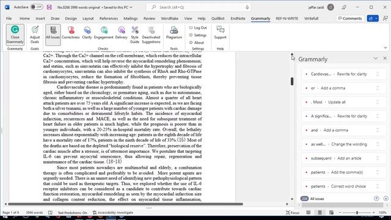Switch to Read Mode view

tap(309, 213)
